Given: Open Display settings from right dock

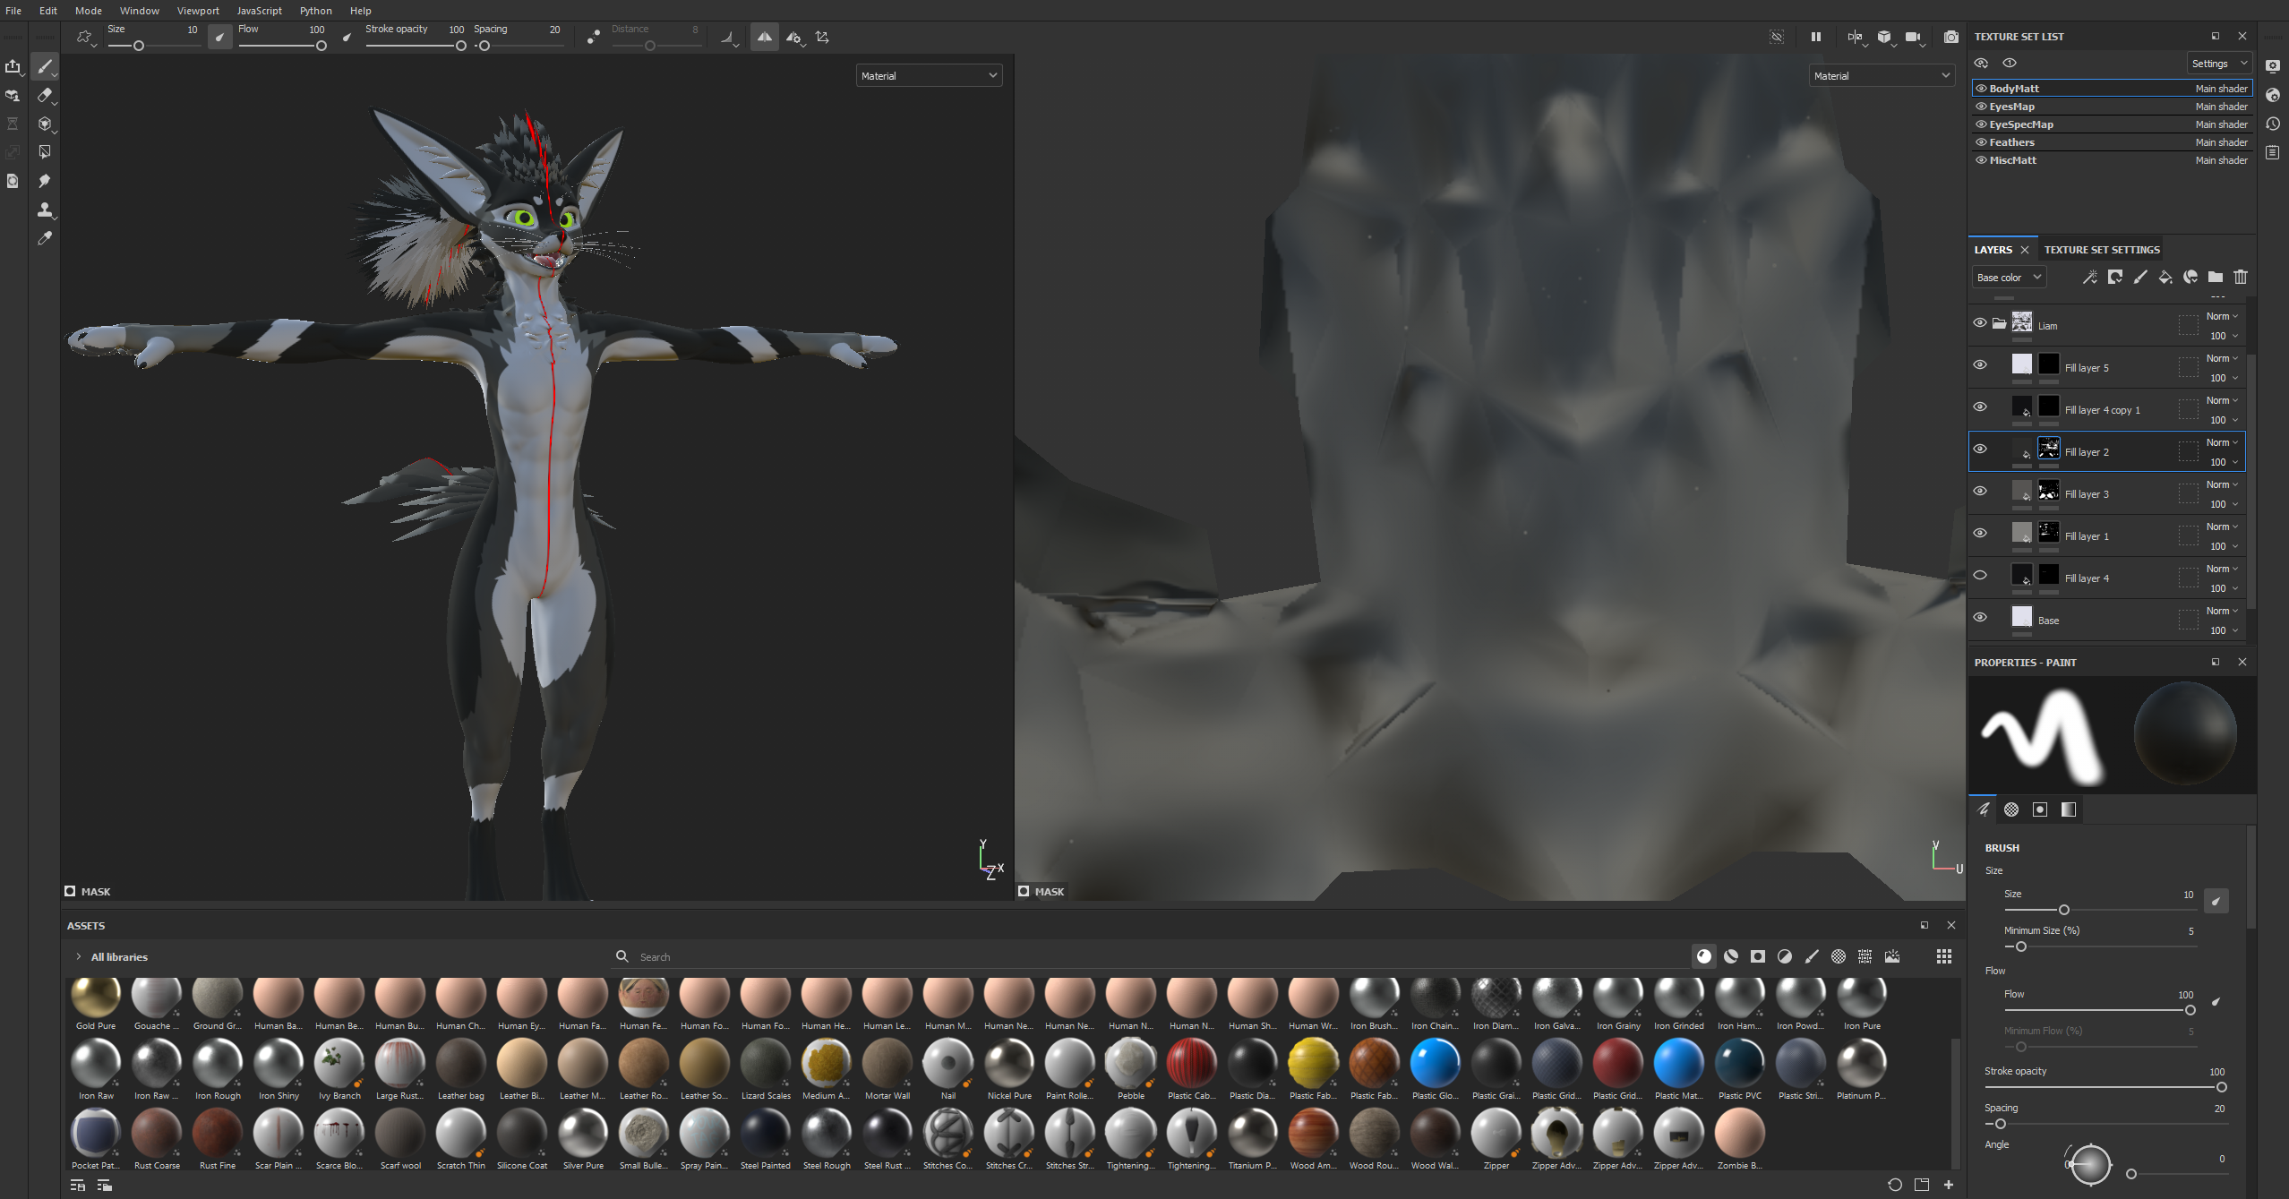Looking at the screenshot, I should (x=2273, y=66).
